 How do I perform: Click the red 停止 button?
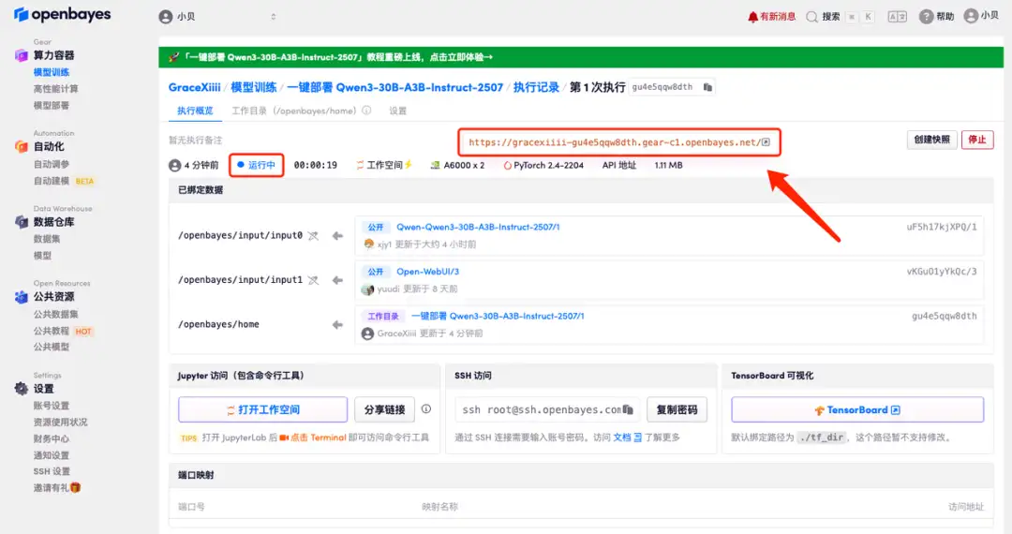coord(977,140)
